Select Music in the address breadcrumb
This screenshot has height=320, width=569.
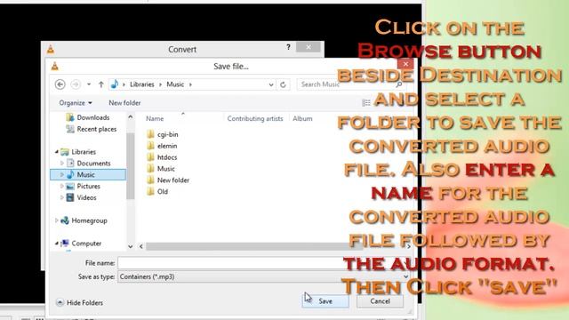point(175,84)
